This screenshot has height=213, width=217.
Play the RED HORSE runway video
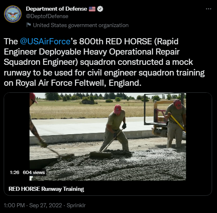[108, 137]
